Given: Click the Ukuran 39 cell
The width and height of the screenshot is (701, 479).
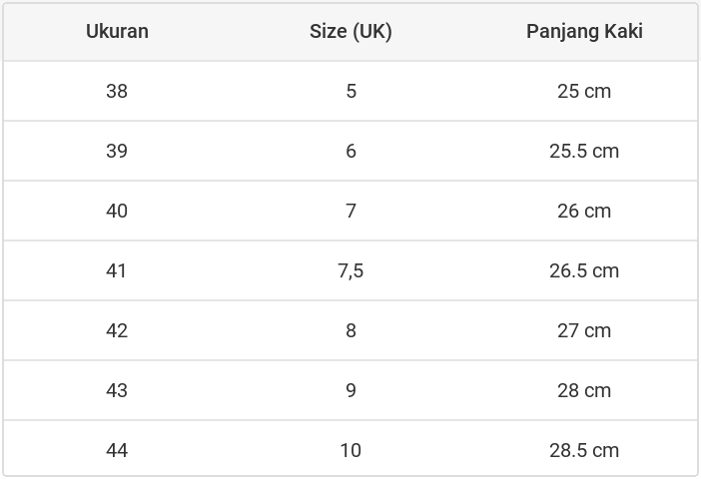Looking at the screenshot, I should (x=117, y=151).
